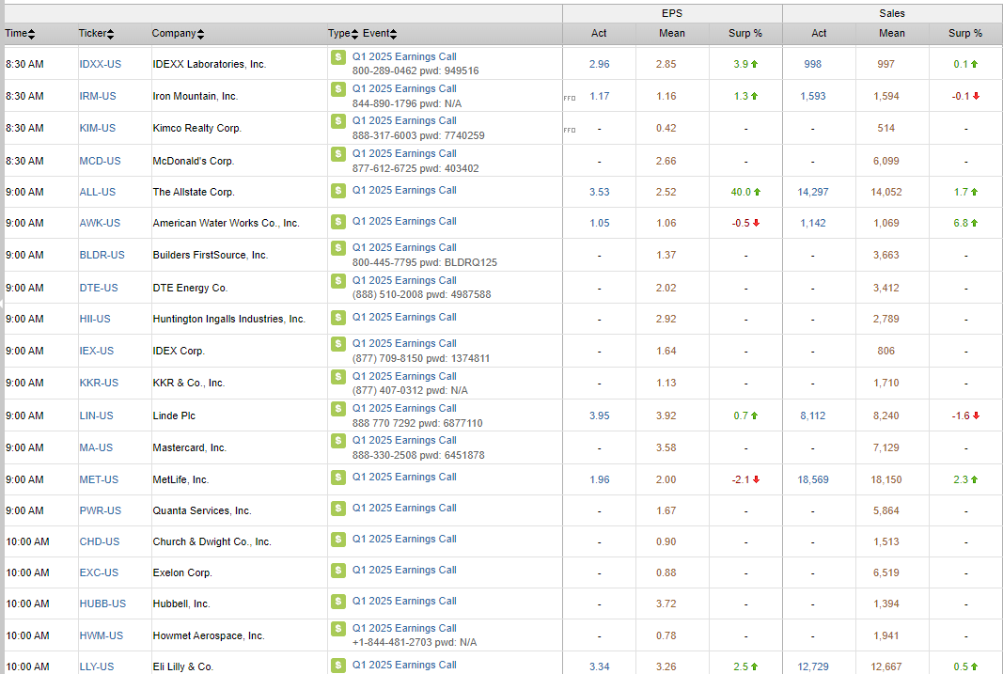Viewport: 1003px width, 674px height.
Task: Open the HWM-US ticker link
Action: [x=102, y=635]
